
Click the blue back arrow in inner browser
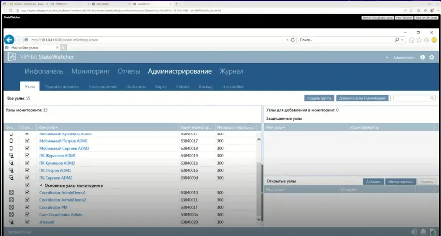pyautogui.click(x=9, y=40)
